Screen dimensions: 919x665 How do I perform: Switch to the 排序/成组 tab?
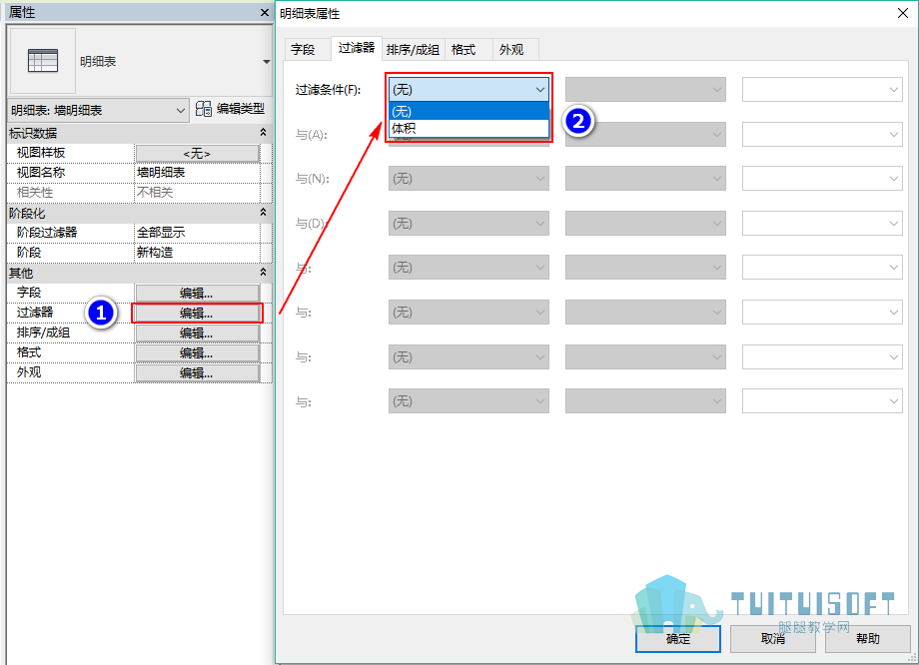click(x=414, y=50)
